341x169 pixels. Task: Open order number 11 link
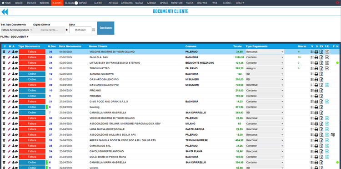coord(50,80)
